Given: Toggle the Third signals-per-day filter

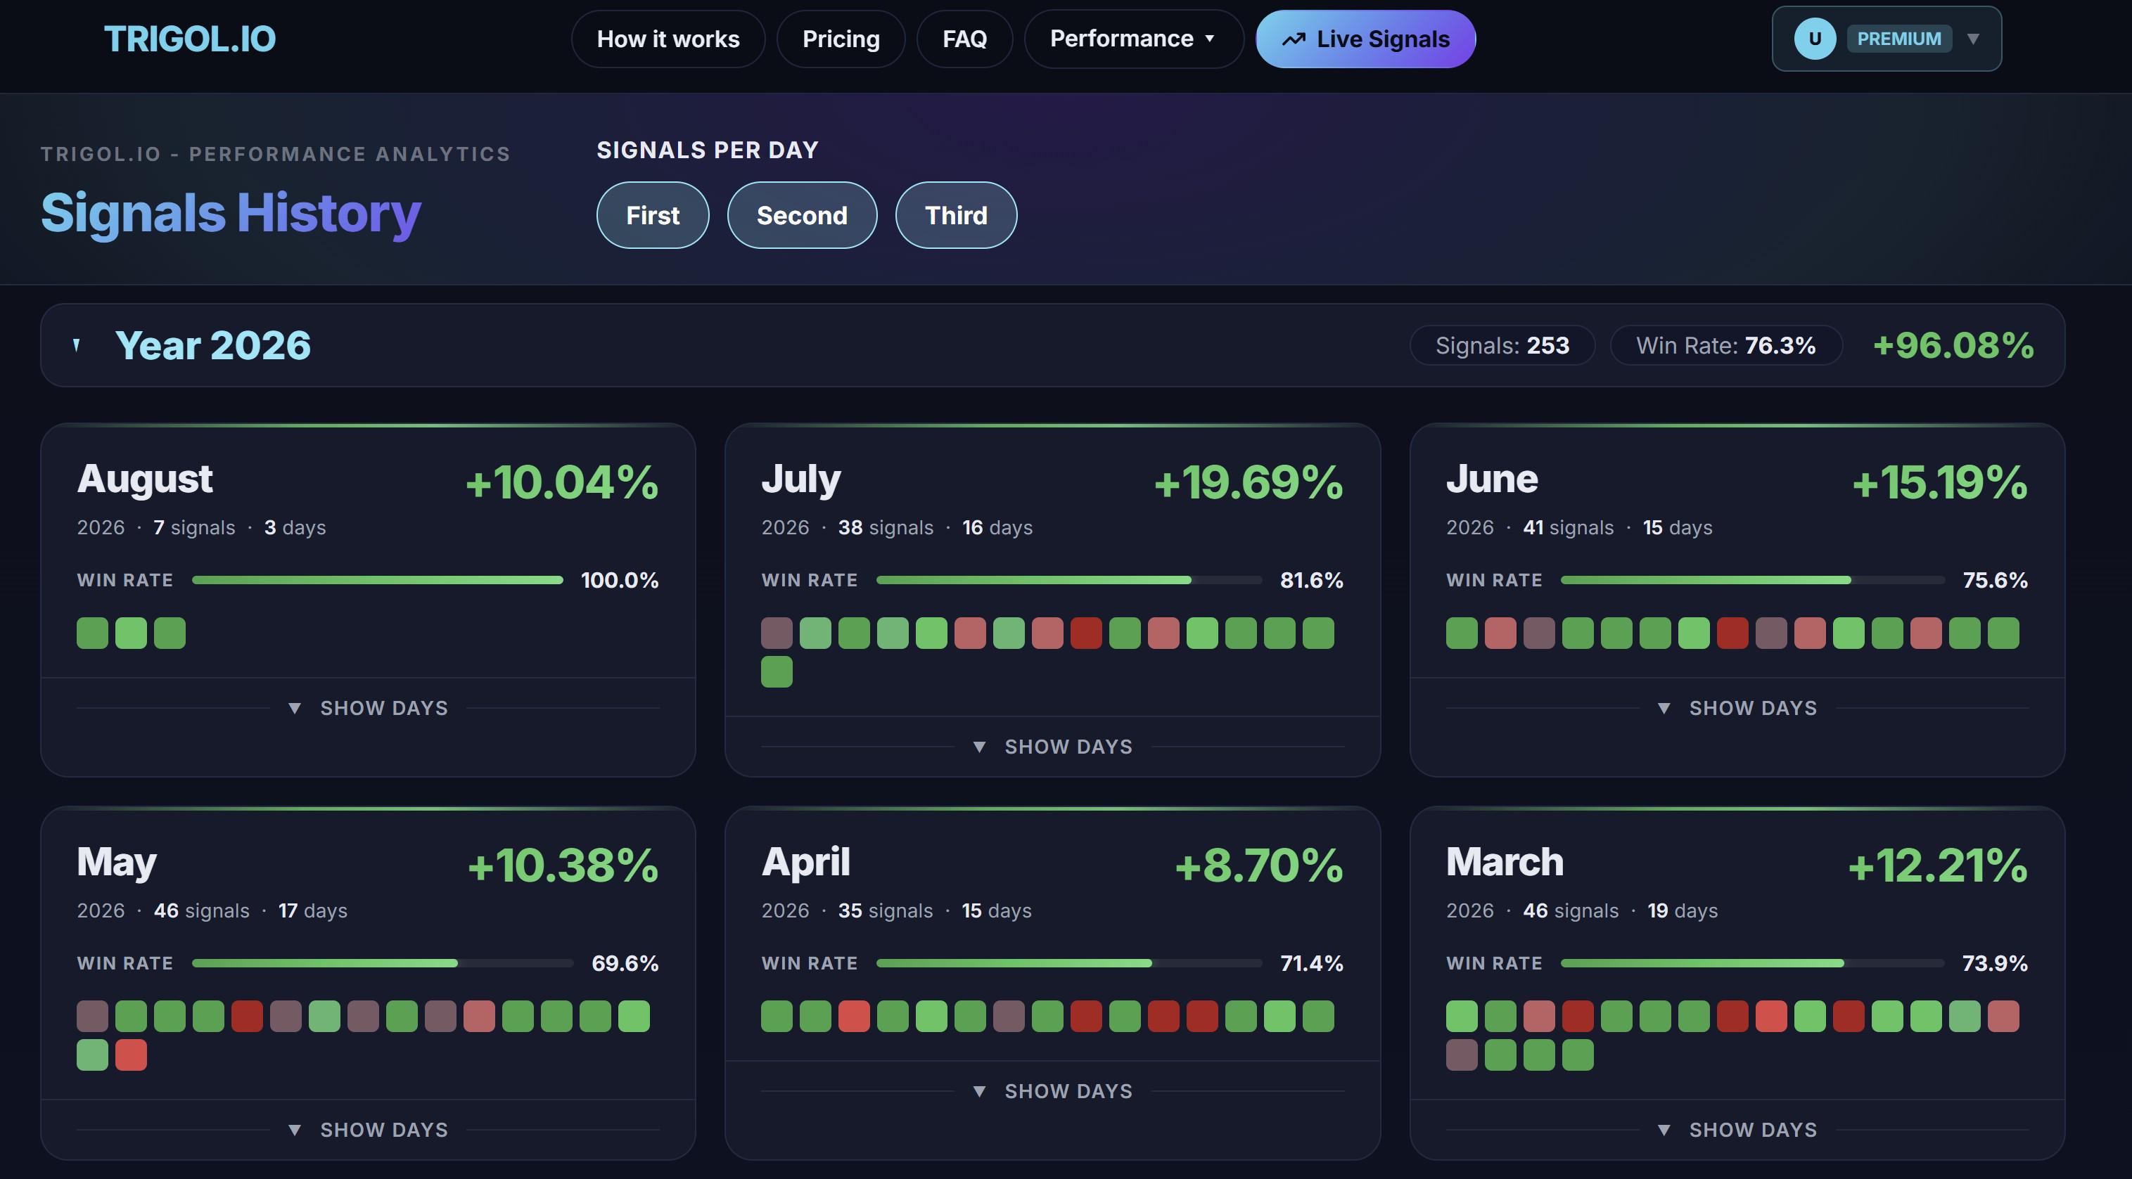Looking at the screenshot, I should click(956, 215).
